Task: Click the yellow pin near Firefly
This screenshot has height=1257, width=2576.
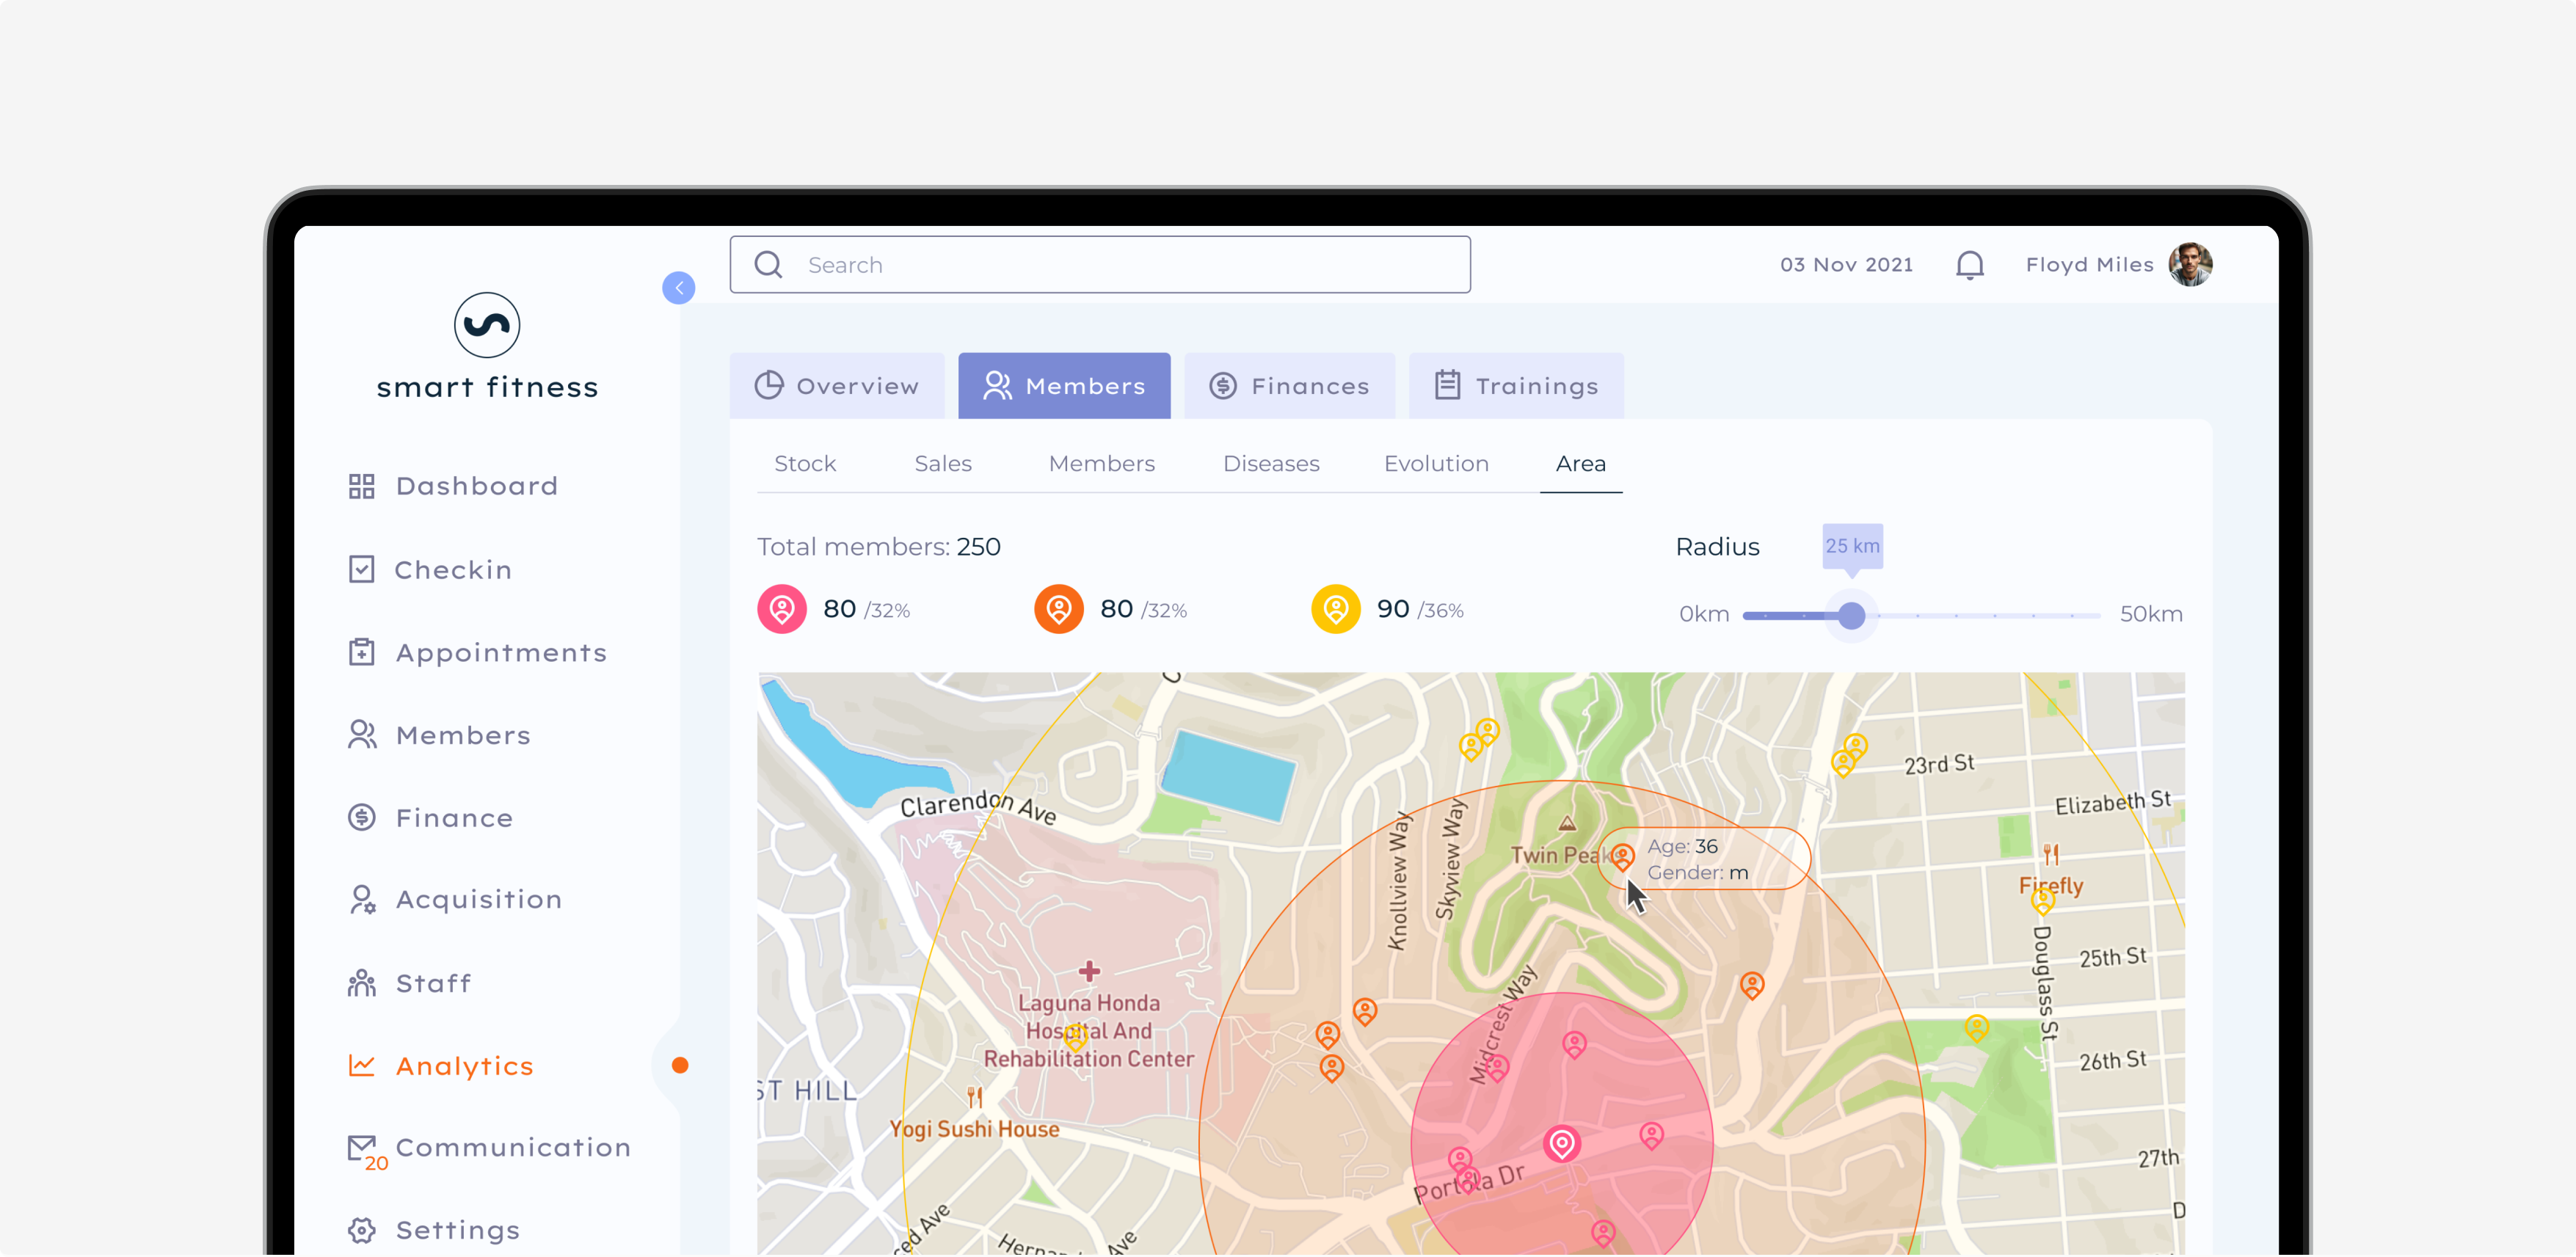Action: (x=2043, y=902)
